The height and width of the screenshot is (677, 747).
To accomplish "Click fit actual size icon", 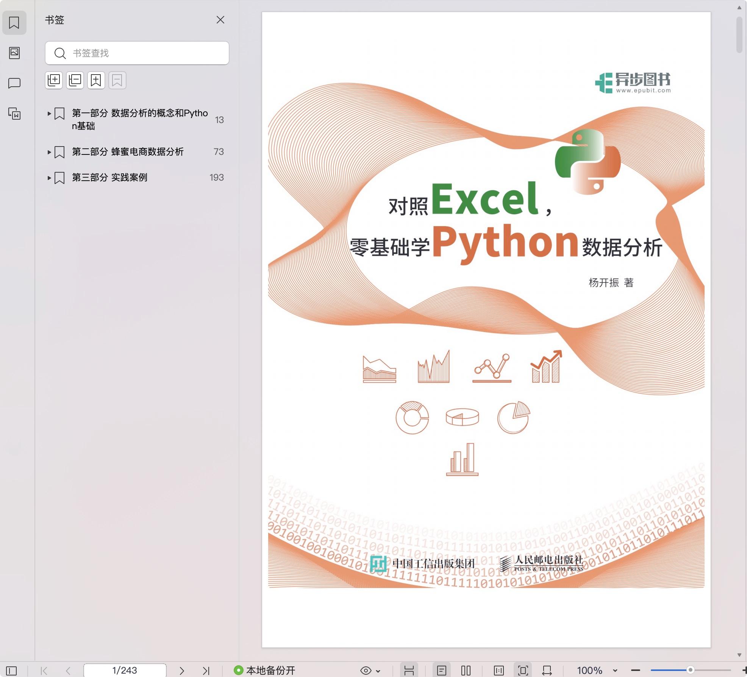I will pos(499,671).
